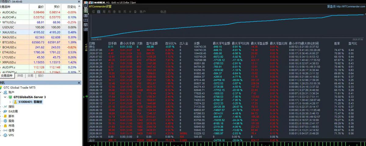Viewport: 366px width, 146px height.
Task: Open the 轨迹 track view
Action: point(163,12)
